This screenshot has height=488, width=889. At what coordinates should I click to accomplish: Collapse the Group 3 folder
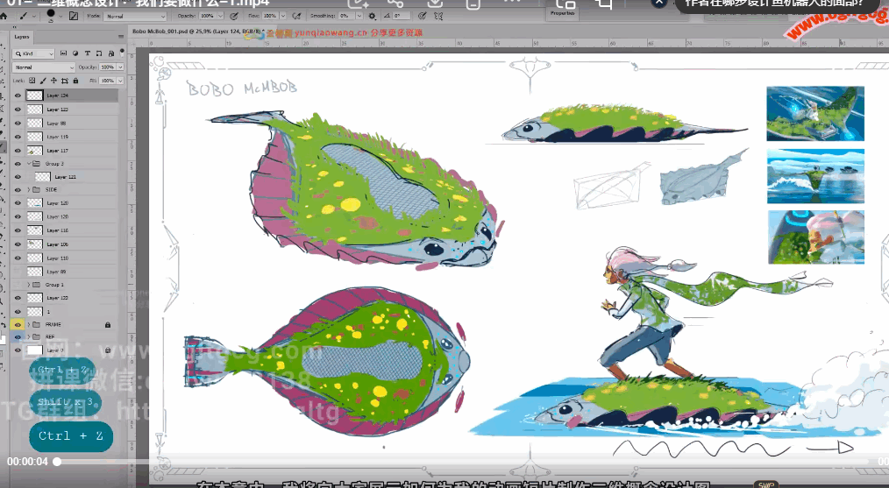click(x=29, y=163)
